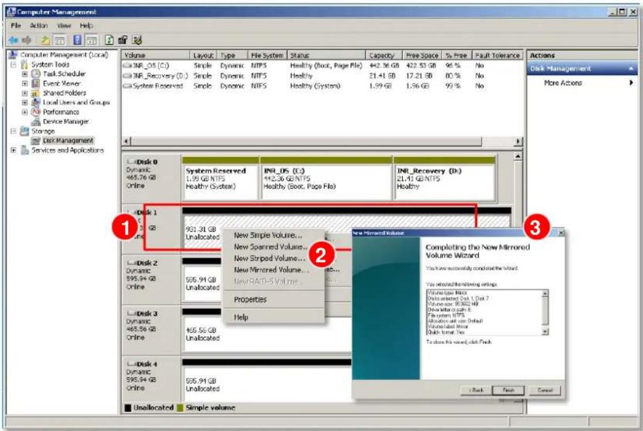Image resolution: width=643 pixels, height=431 pixels.
Task: Click the Performance tree icon
Action: click(36, 112)
